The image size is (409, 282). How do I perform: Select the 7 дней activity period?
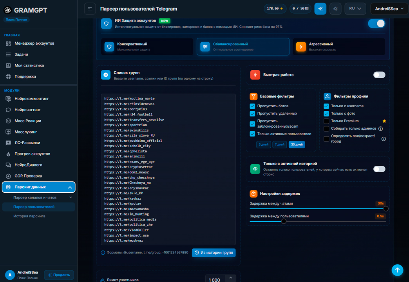coord(280,145)
